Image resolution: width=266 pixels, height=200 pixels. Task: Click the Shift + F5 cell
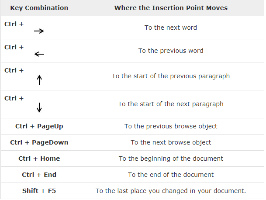coord(39,191)
